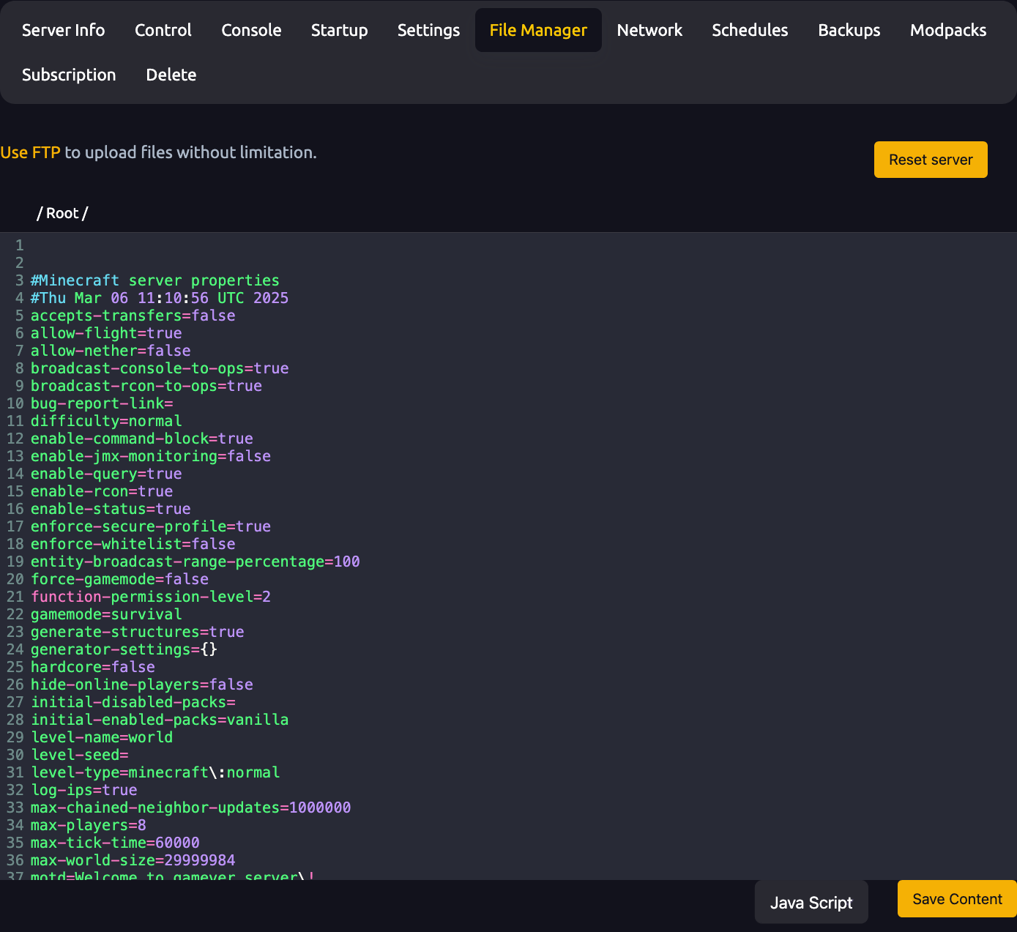Open the Startup tab
1017x932 pixels.
[x=339, y=30]
